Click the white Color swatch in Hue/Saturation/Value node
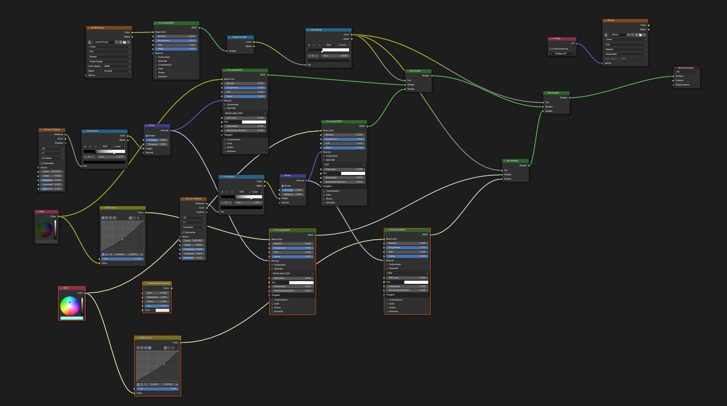727x406 pixels. (x=162, y=310)
